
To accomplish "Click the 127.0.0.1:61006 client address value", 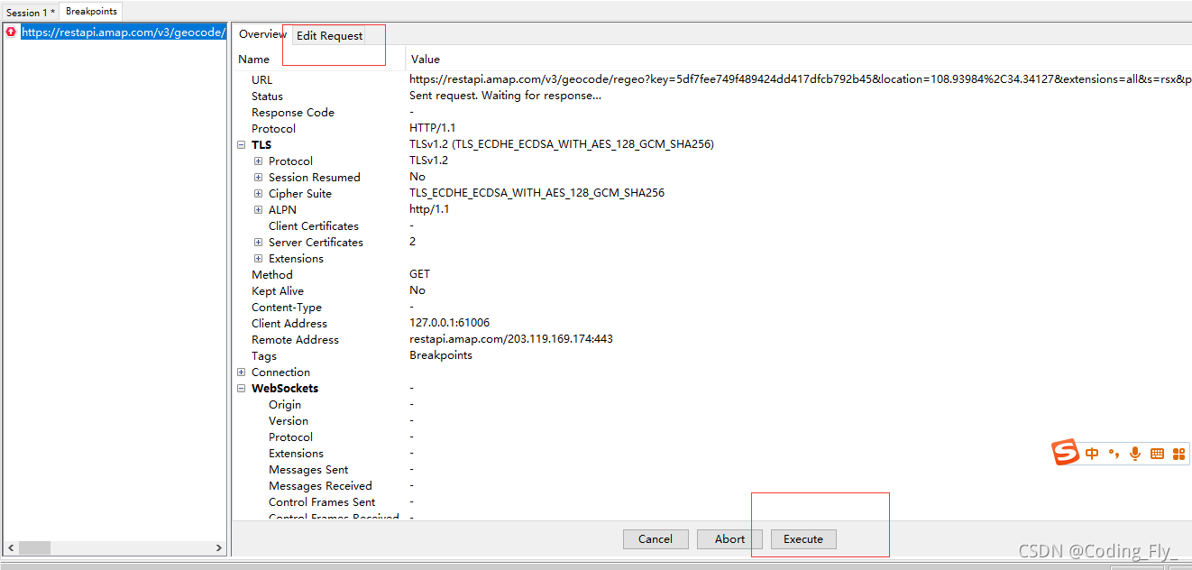I will [450, 323].
